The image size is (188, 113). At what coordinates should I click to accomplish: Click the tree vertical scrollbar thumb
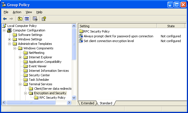coord(74,44)
